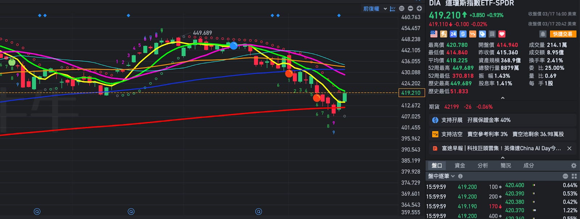Image resolution: width=580 pixels, height=219 pixels.
Task: Open the US market flag icon
Action: coord(434,34)
